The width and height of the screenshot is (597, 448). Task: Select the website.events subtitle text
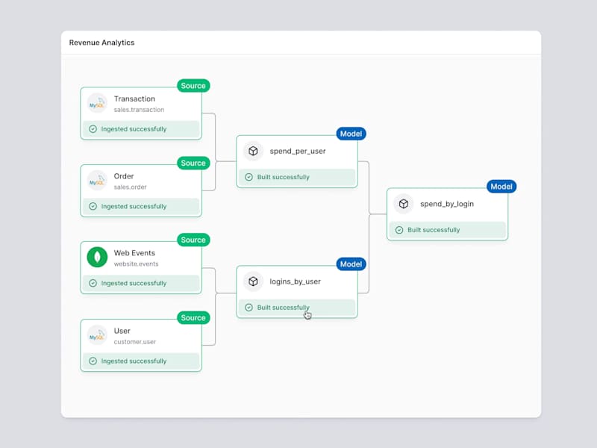pyautogui.click(x=136, y=264)
